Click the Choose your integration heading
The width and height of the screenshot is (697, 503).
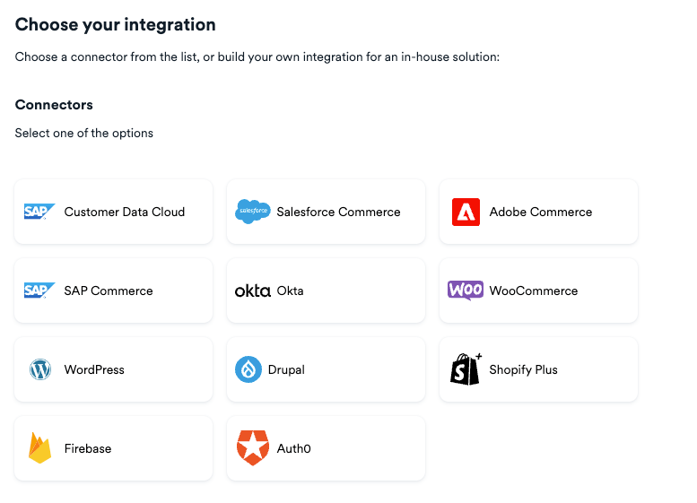(115, 25)
